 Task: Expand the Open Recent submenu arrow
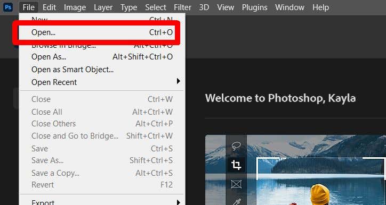[x=179, y=81]
